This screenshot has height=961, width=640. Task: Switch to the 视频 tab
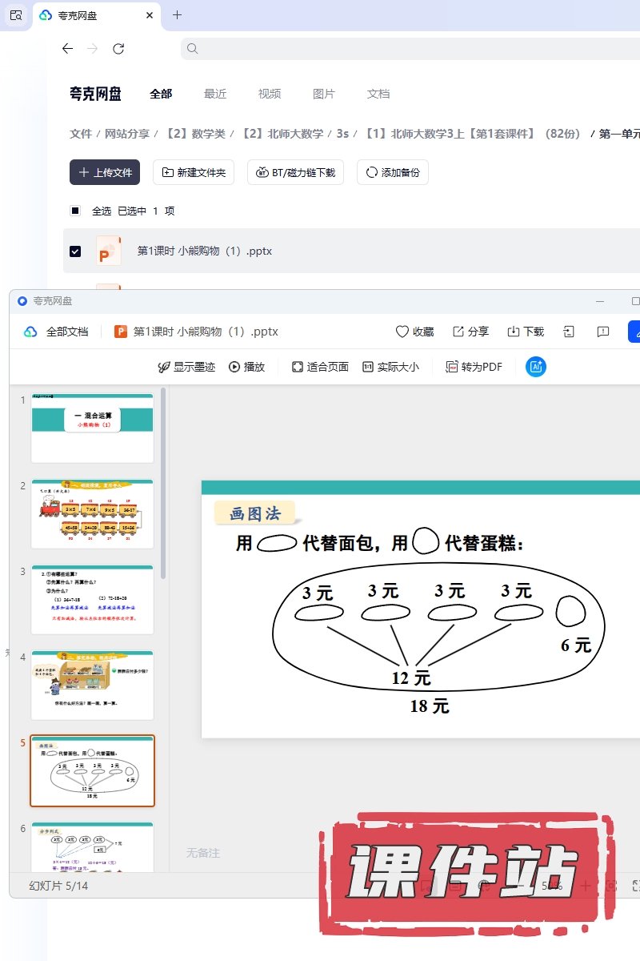[270, 94]
